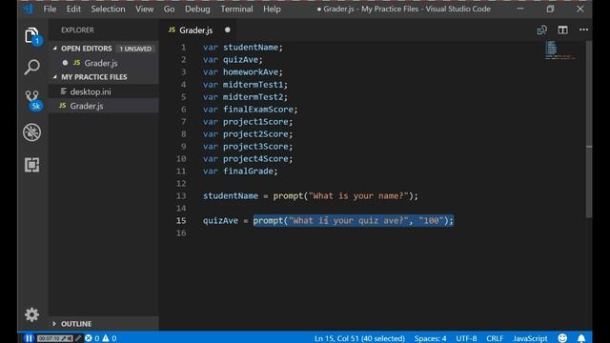The width and height of the screenshot is (610, 343).
Task: Close the unsaved Grader.js tab dot
Action: coord(228,30)
